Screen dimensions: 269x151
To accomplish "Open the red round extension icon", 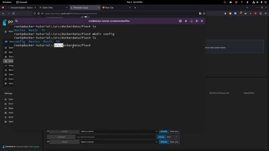I will click(x=256, y=13).
